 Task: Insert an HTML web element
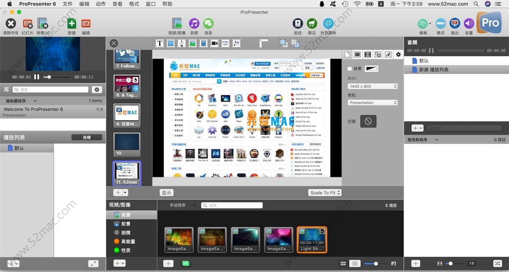225,44
